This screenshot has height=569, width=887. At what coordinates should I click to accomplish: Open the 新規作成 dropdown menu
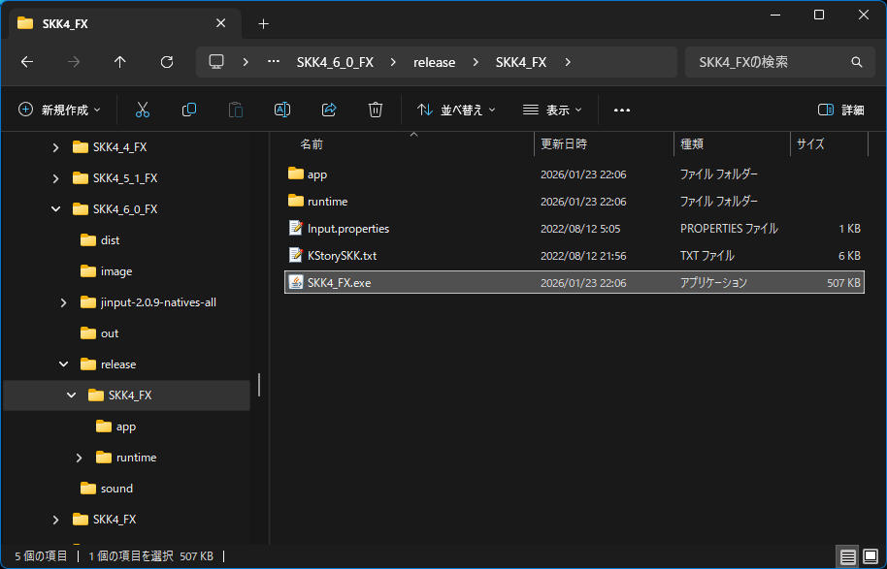tap(58, 110)
